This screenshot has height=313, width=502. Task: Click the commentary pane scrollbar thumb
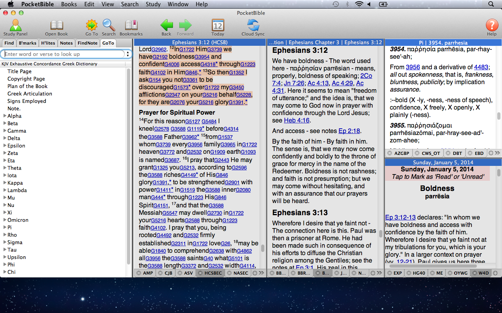click(x=380, y=234)
